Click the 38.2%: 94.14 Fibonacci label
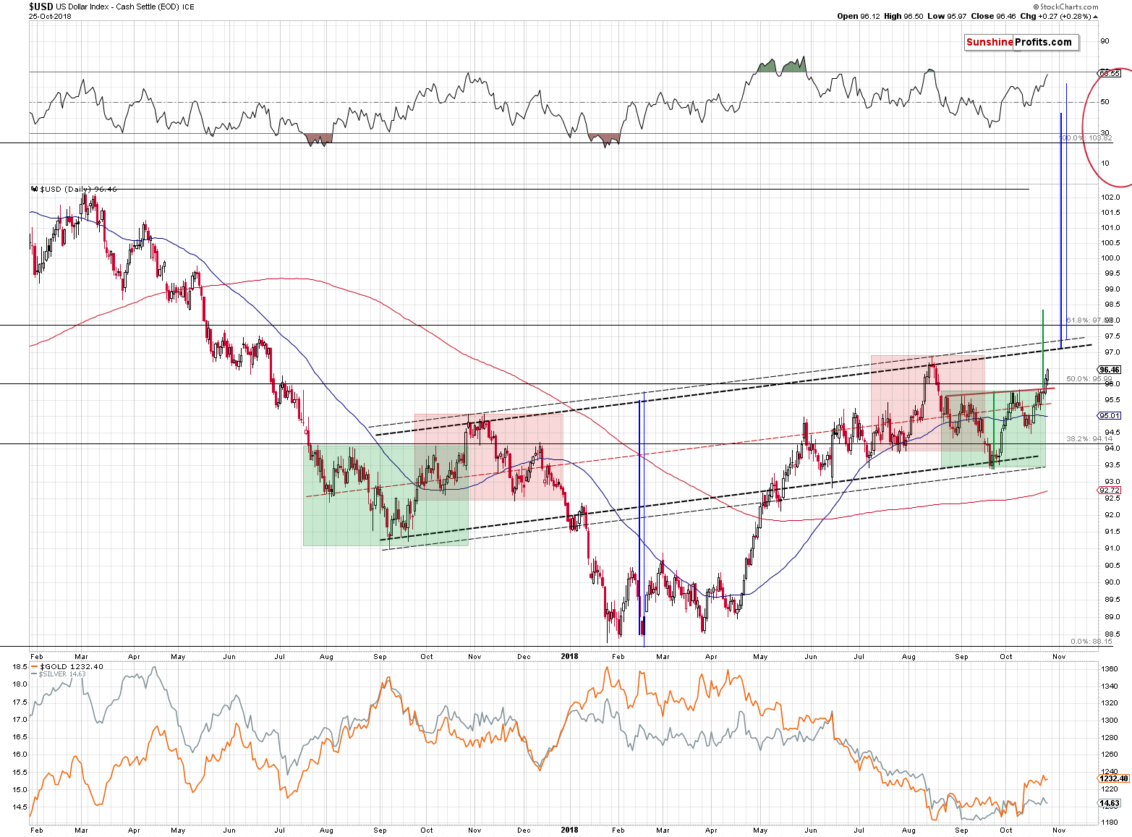The image size is (1132, 837). pos(1089,438)
